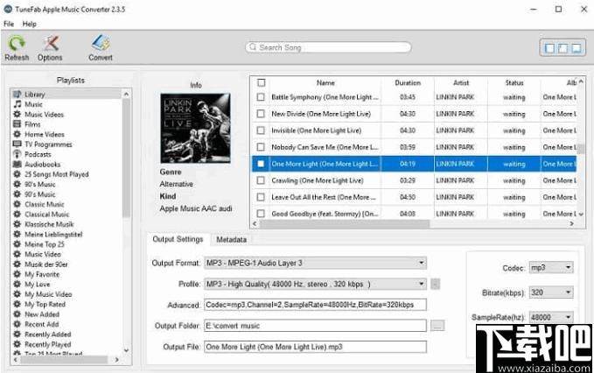
Task: Open the Output Format dropdown
Action: [315, 263]
